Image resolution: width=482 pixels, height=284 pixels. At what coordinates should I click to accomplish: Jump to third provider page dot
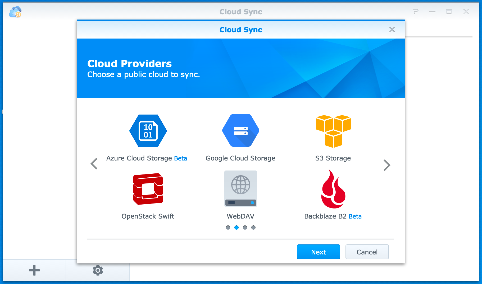tap(245, 228)
